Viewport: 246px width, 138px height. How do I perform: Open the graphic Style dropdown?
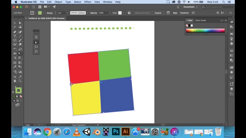pyautogui.click(x=123, y=13)
